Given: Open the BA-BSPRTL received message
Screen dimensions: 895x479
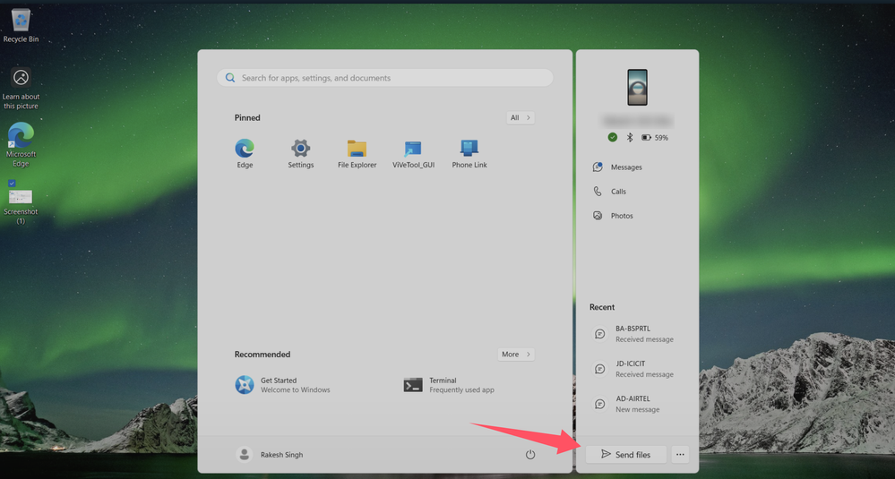Looking at the screenshot, I should point(634,334).
